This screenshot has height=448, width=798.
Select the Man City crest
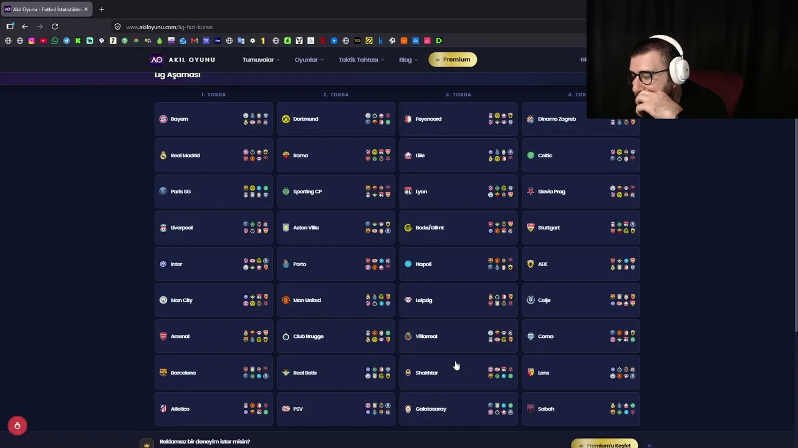[x=163, y=300]
